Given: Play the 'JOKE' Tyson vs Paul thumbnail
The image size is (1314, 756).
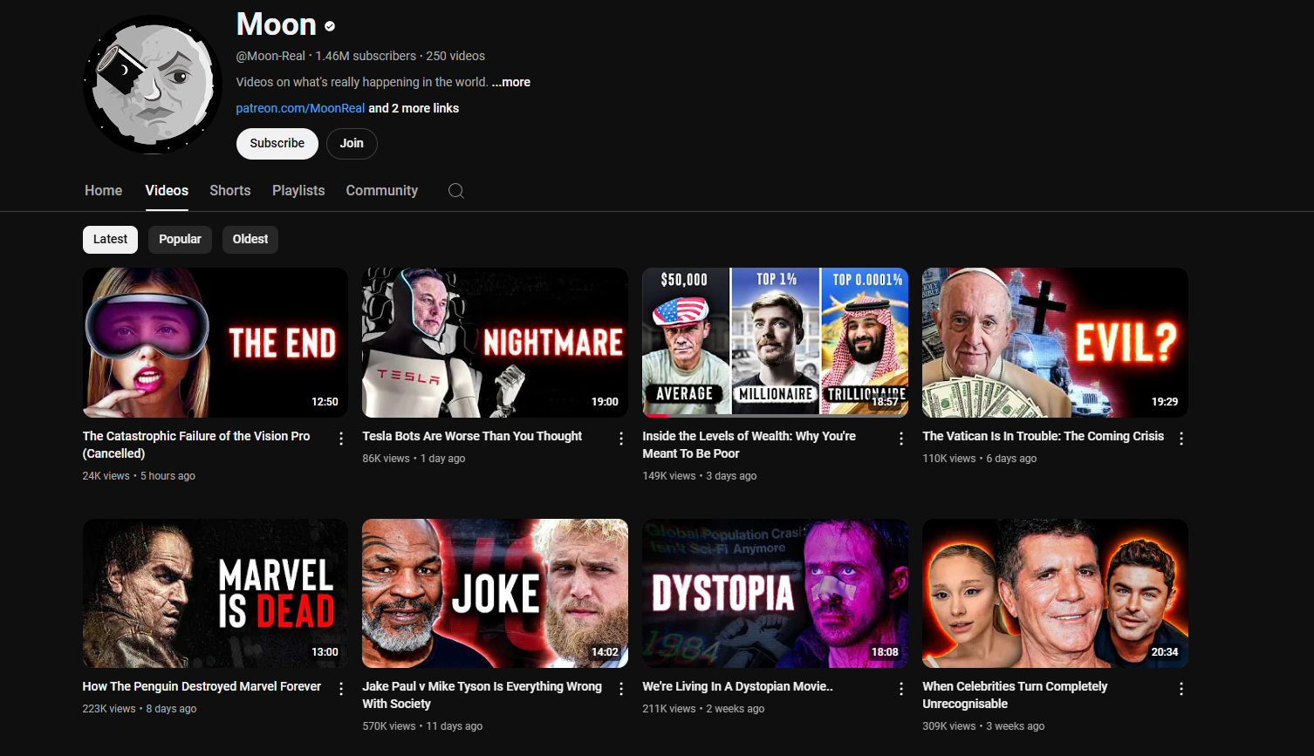Looking at the screenshot, I should [495, 593].
